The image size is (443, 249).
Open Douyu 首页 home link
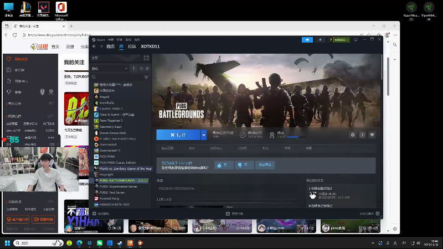[x=55, y=46]
